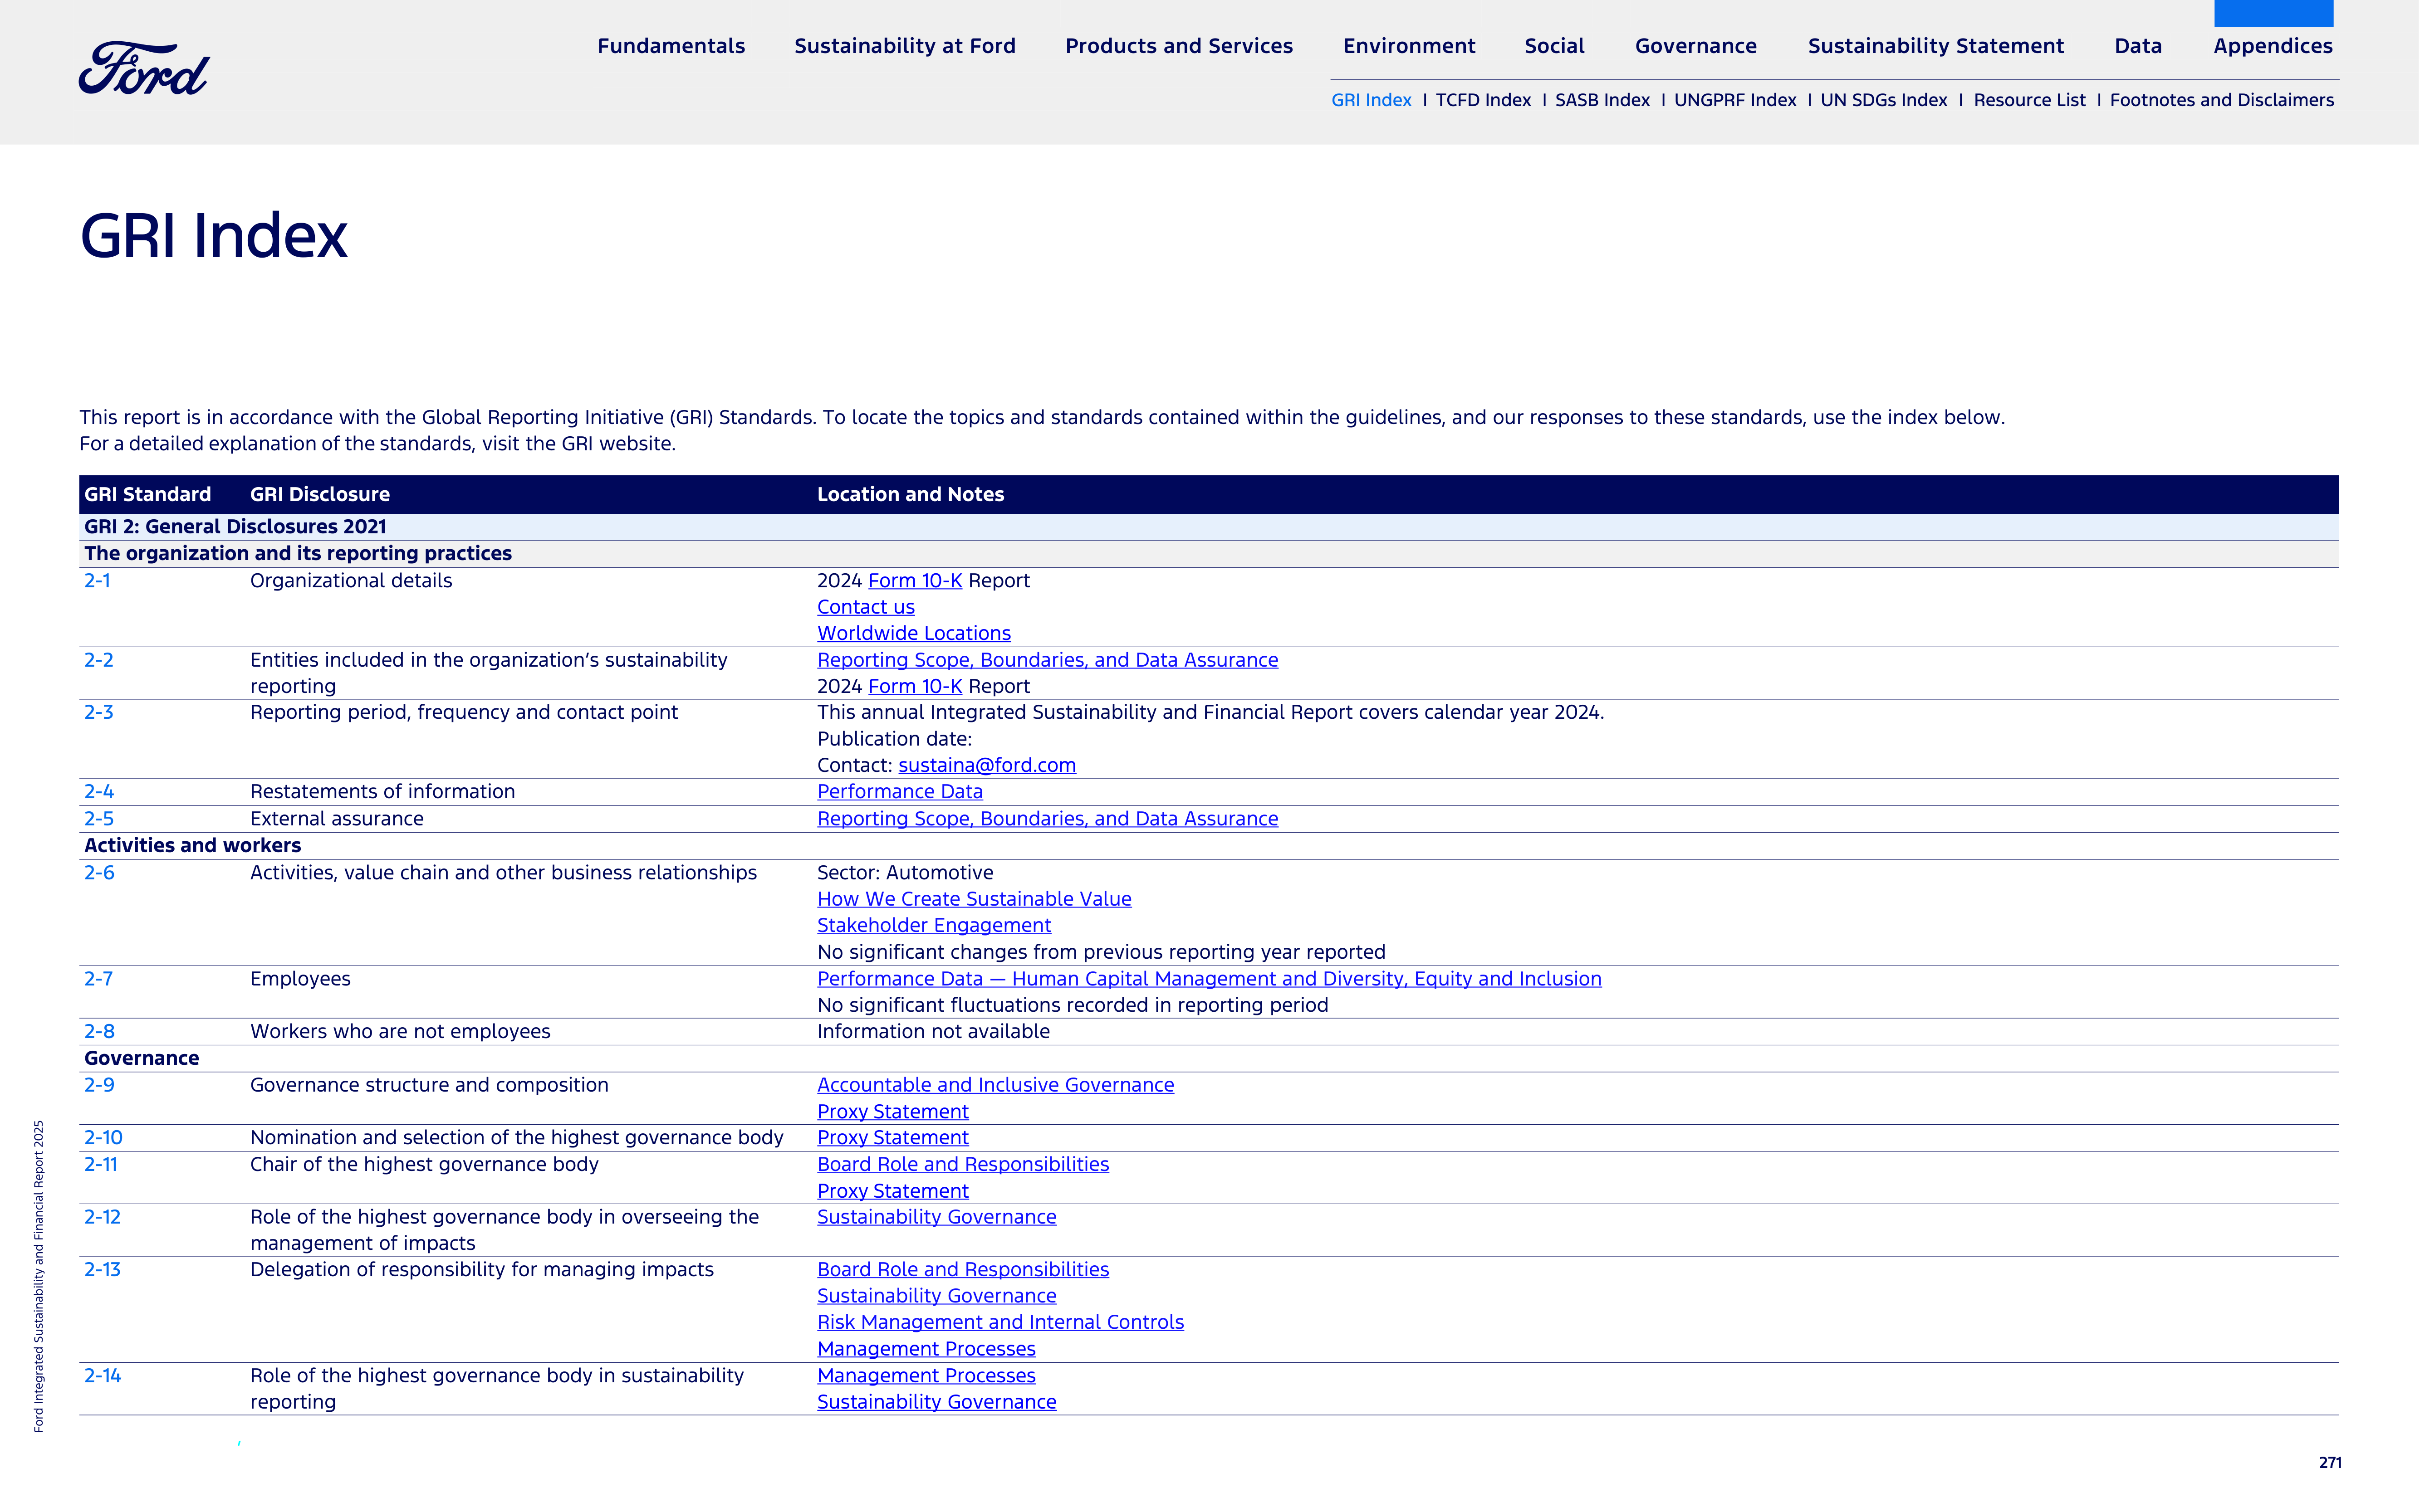Click page number 271
The image size is (2420, 1512).
(x=2330, y=1463)
